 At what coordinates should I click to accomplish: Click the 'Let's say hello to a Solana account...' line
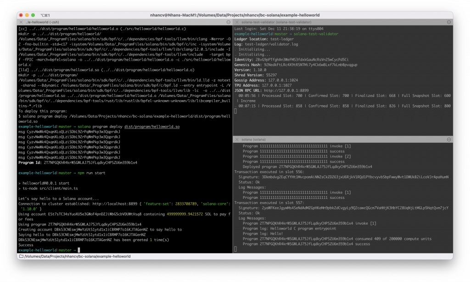(58, 198)
